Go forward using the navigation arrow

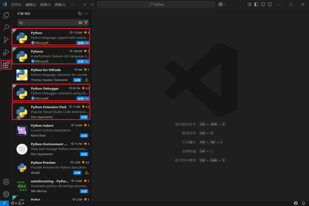pos(92,4)
